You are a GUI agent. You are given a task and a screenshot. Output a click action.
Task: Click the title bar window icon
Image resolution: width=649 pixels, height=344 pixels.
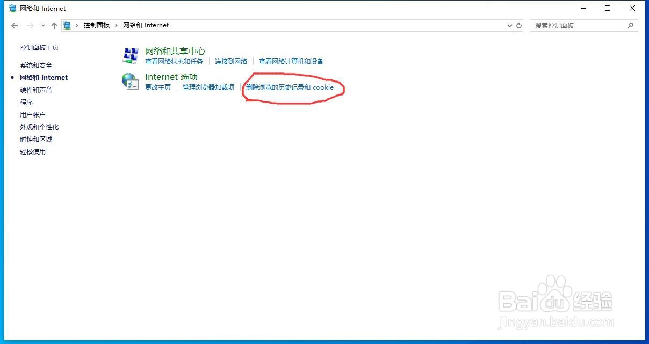click(x=13, y=9)
